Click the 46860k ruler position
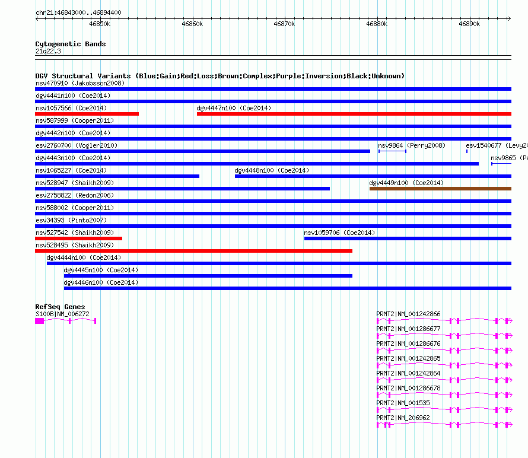The image size is (528, 458). click(192, 24)
